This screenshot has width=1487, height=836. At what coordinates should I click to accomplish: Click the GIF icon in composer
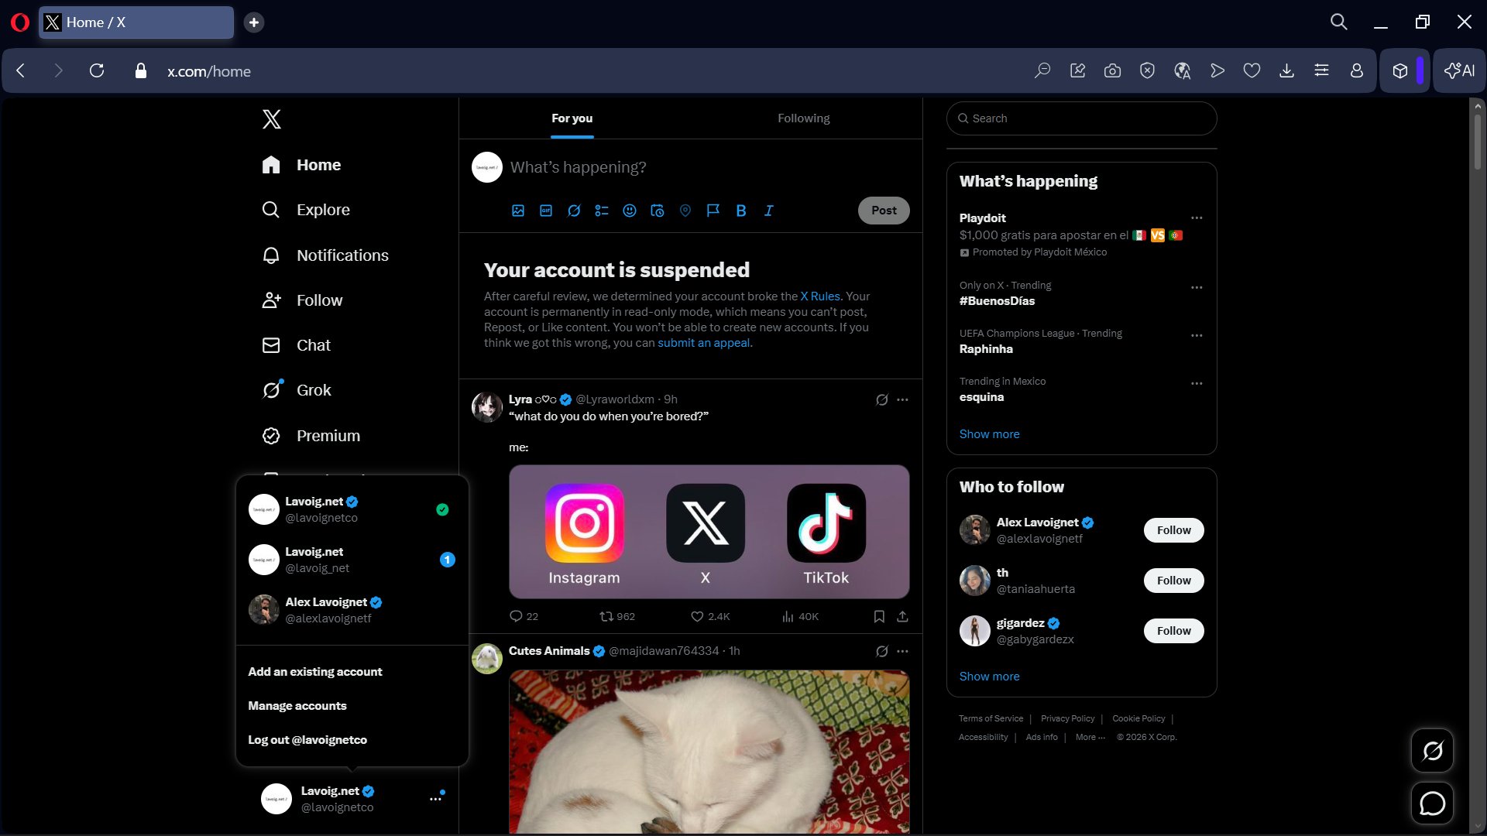tap(546, 211)
